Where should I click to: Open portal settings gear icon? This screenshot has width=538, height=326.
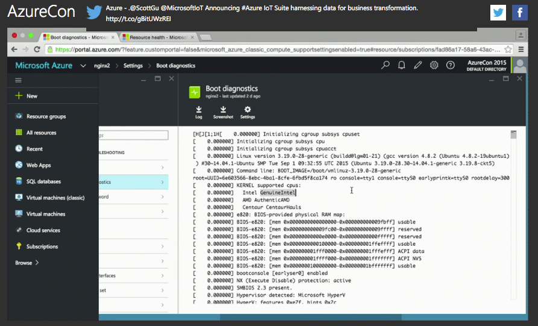click(434, 65)
